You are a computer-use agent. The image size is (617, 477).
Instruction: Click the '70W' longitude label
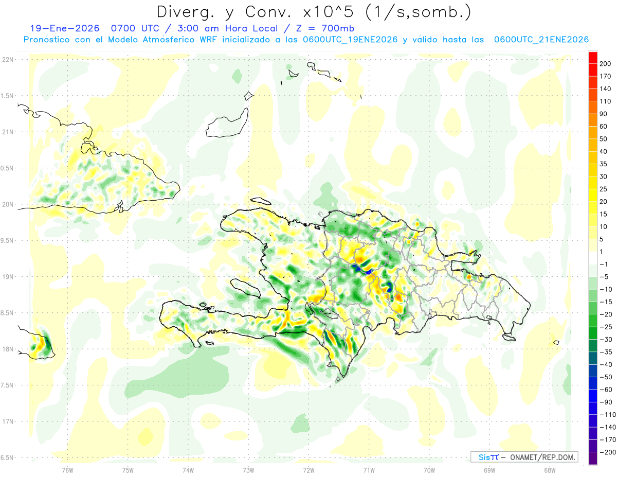[429, 470]
